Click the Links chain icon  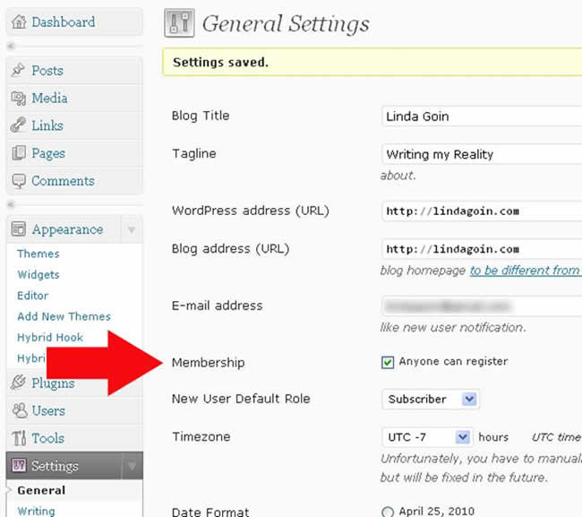(x=18, y=125)
